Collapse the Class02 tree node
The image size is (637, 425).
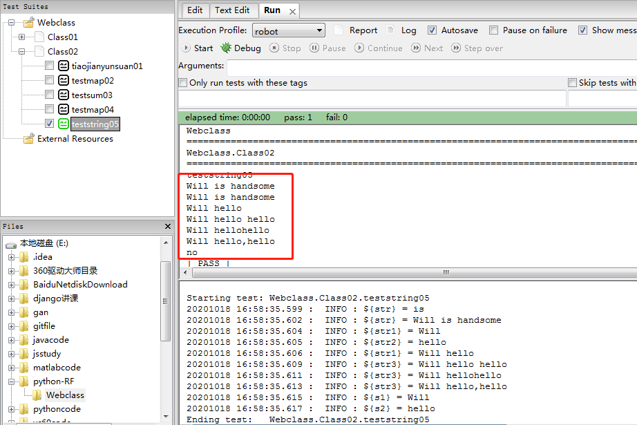[x=21, y=52]
